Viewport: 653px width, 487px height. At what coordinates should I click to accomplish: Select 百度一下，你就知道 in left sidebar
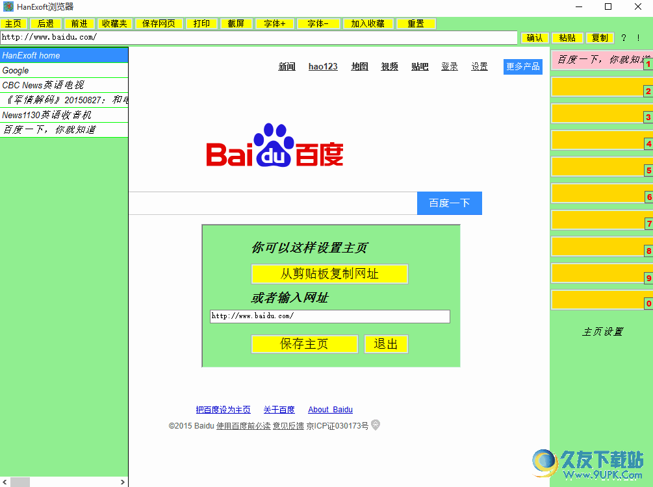pyautogui.click(x=64, y=130)
